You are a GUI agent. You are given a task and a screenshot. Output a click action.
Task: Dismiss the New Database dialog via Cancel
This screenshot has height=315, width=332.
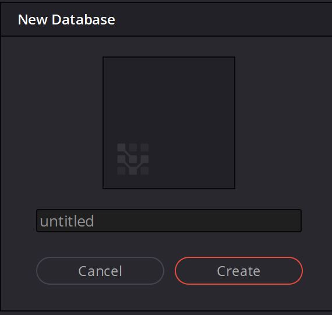point(100,271)
